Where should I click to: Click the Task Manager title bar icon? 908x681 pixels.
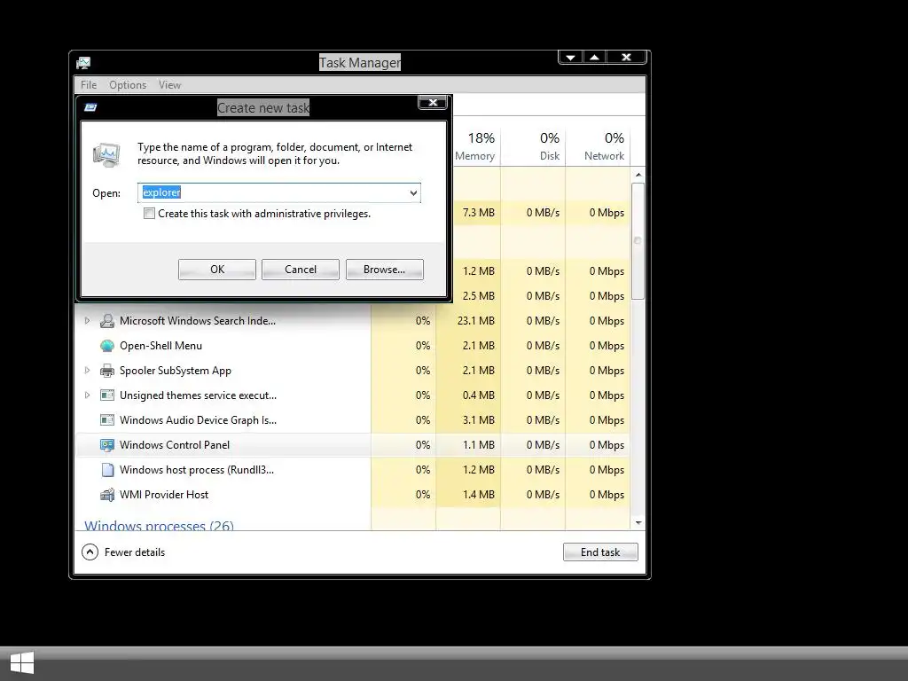click(83, 63)
